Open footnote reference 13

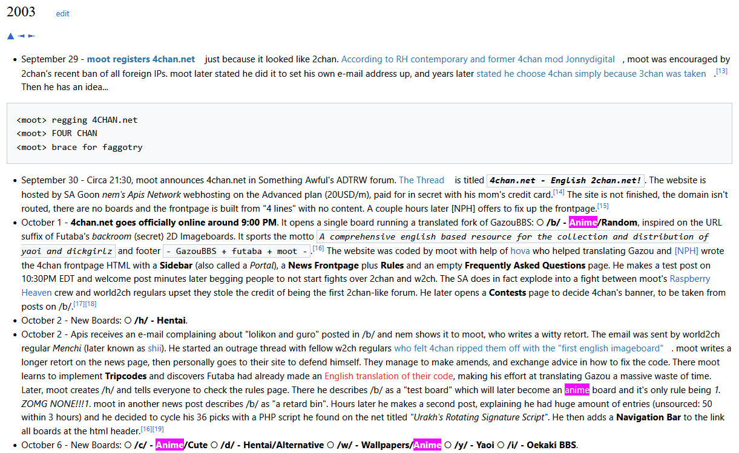point(721,71)
